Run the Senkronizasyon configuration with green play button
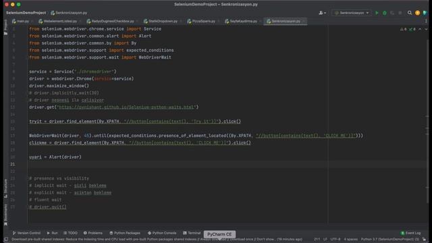432x243 pixels. click(377, 13)
